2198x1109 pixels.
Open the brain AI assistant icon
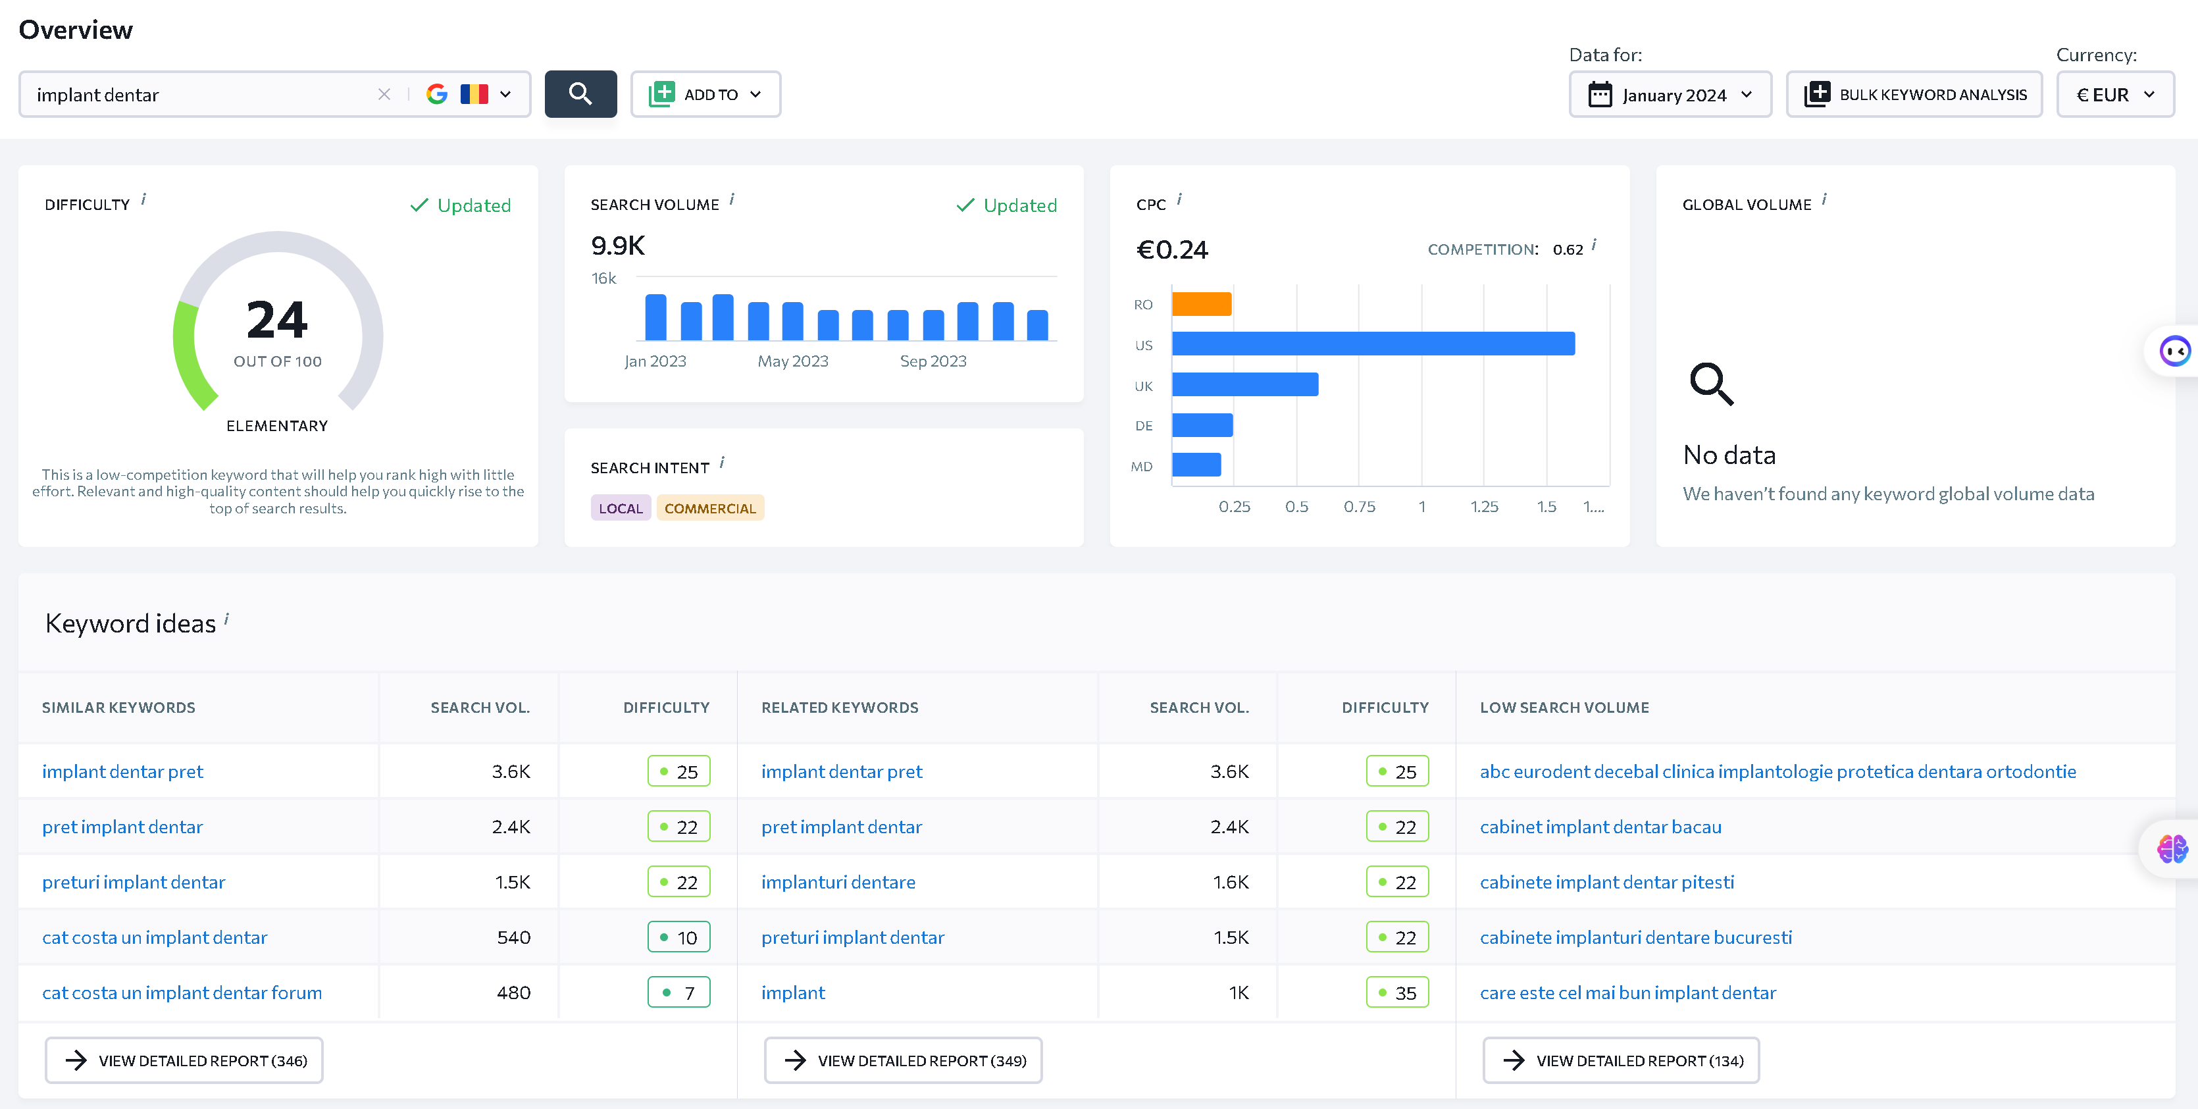pos(2172,849)
